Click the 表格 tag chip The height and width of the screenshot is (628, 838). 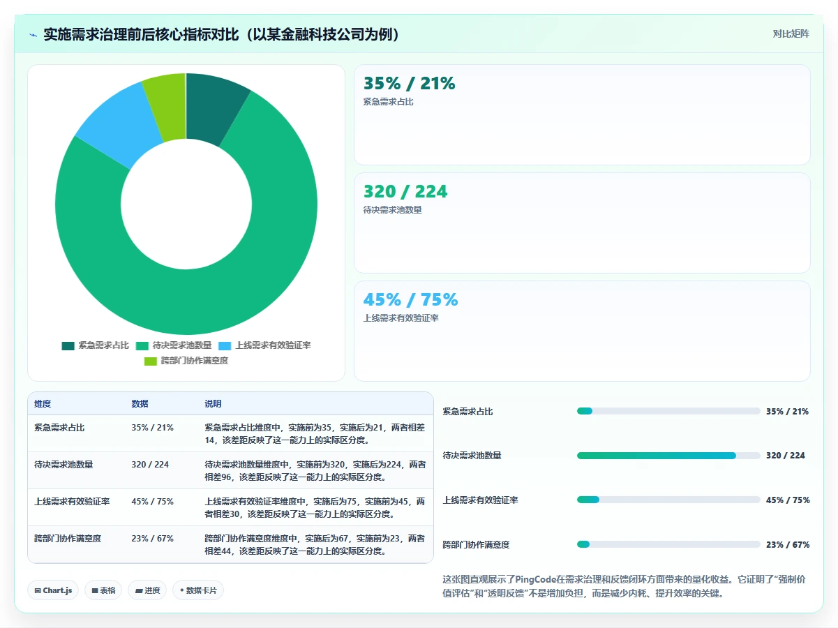[x=103, y=590]
